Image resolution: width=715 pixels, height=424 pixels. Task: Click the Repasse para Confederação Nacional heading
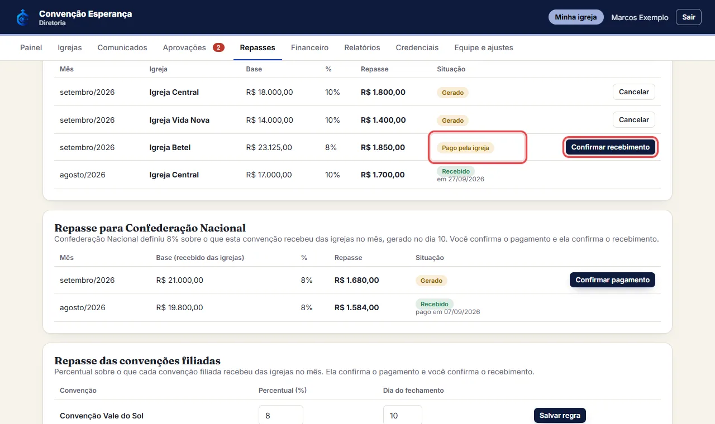click(x=150, y=228)
